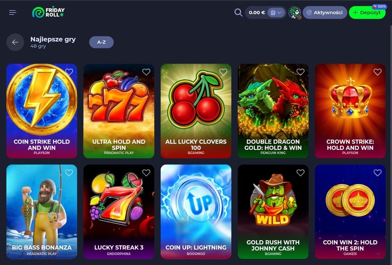Click the 0.00 € balance display
The image size is (392, 265).
tap(257, 13)
